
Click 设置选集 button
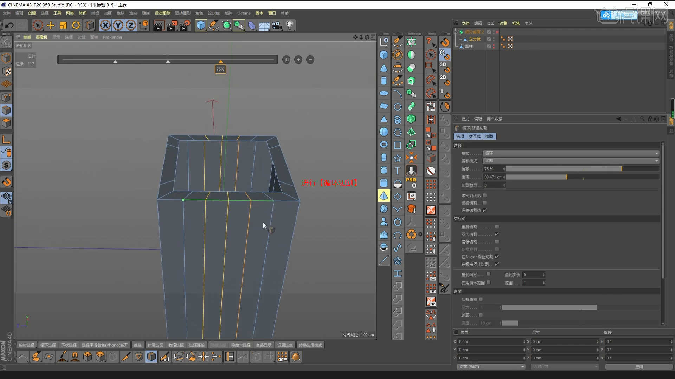point(285,345)
